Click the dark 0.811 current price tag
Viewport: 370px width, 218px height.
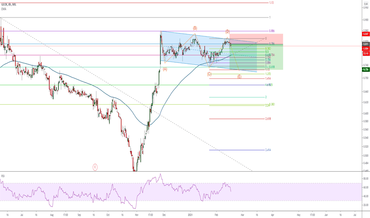[x=366, y=44]
